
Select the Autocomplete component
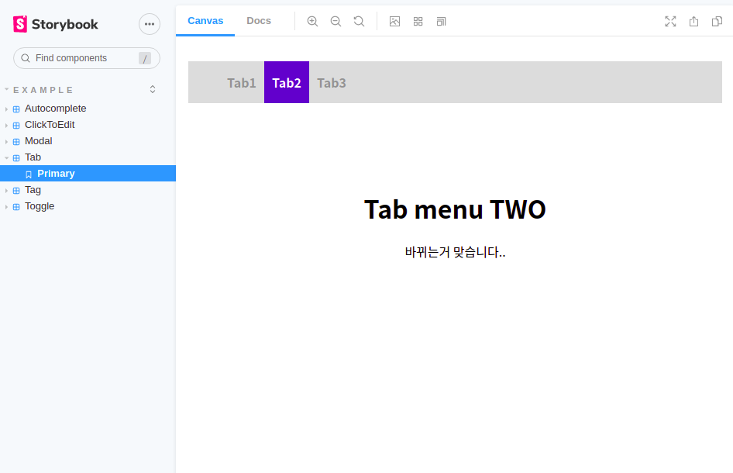click(x=55, y=109)
